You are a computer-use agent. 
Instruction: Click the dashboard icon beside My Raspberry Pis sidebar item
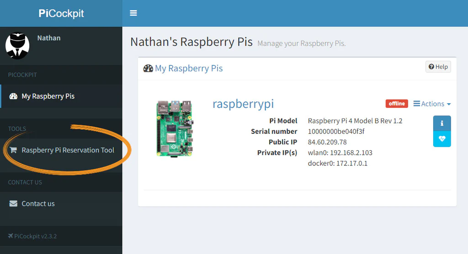(13, 96)
